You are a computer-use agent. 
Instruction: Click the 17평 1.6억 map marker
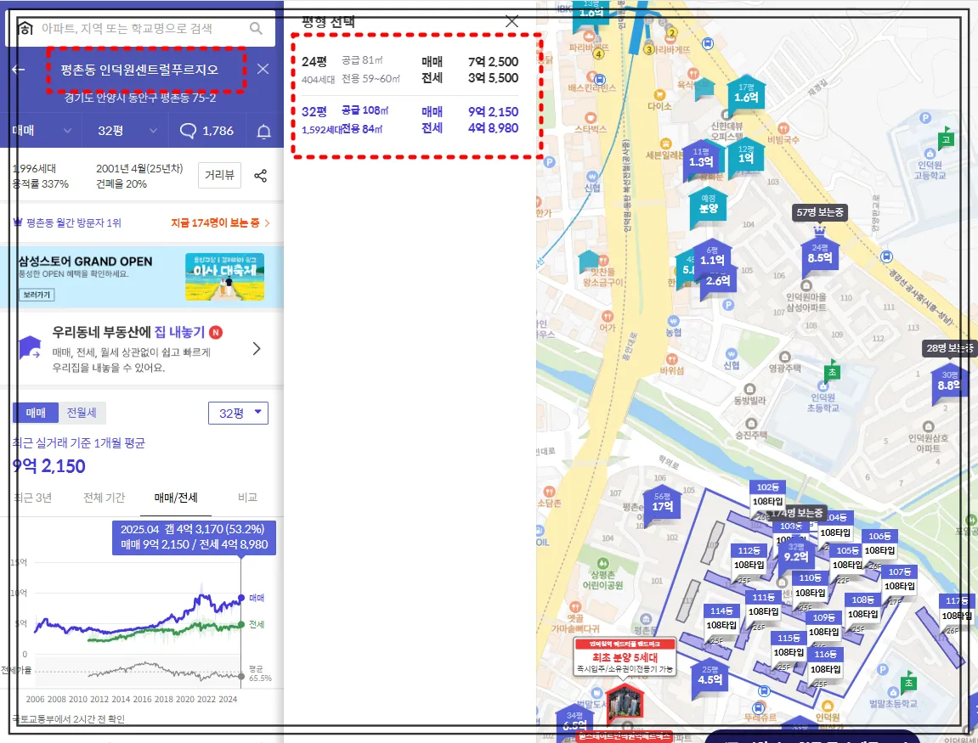click(x=746, y=94)
